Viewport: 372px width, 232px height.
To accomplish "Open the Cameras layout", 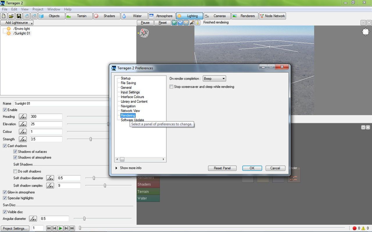I will (x=217, y=16).
